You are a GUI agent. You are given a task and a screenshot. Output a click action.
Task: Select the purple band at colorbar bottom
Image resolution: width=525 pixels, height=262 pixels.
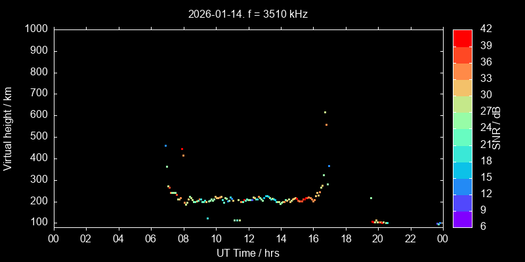[463, 219]
